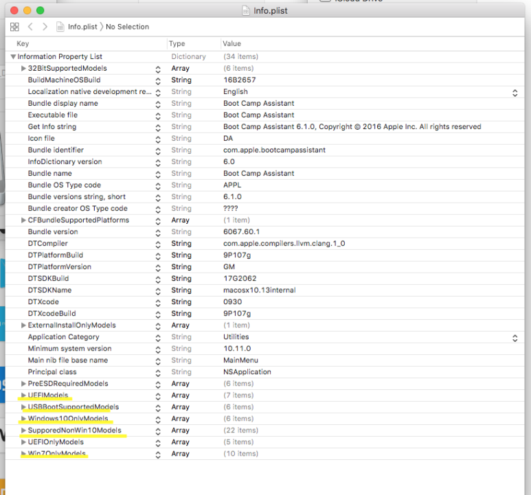
Task: Collapse the Information Property List root
Action: pos(13,56)
